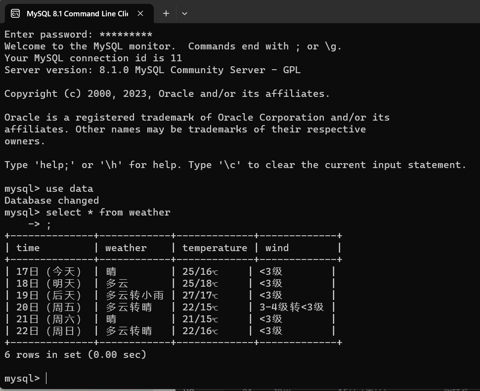Click the '多云转小雨' weather cell
The width and height of the screenshot is (480, 391).
(134, 295)
